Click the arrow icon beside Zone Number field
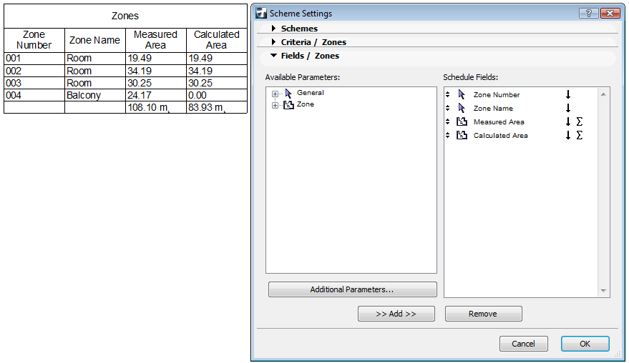Screen dimensions: 629x363 click(462, 94)
